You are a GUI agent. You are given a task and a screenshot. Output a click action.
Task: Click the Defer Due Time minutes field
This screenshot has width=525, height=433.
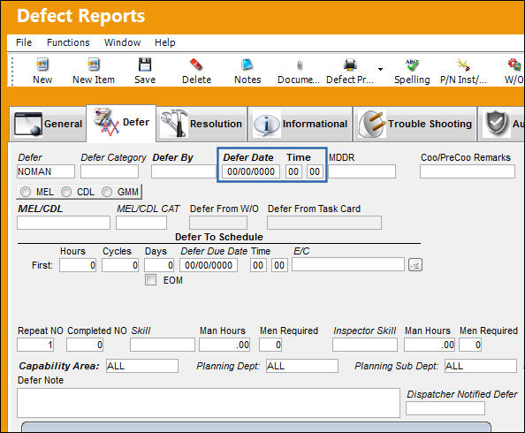click(x=279, y=265)
